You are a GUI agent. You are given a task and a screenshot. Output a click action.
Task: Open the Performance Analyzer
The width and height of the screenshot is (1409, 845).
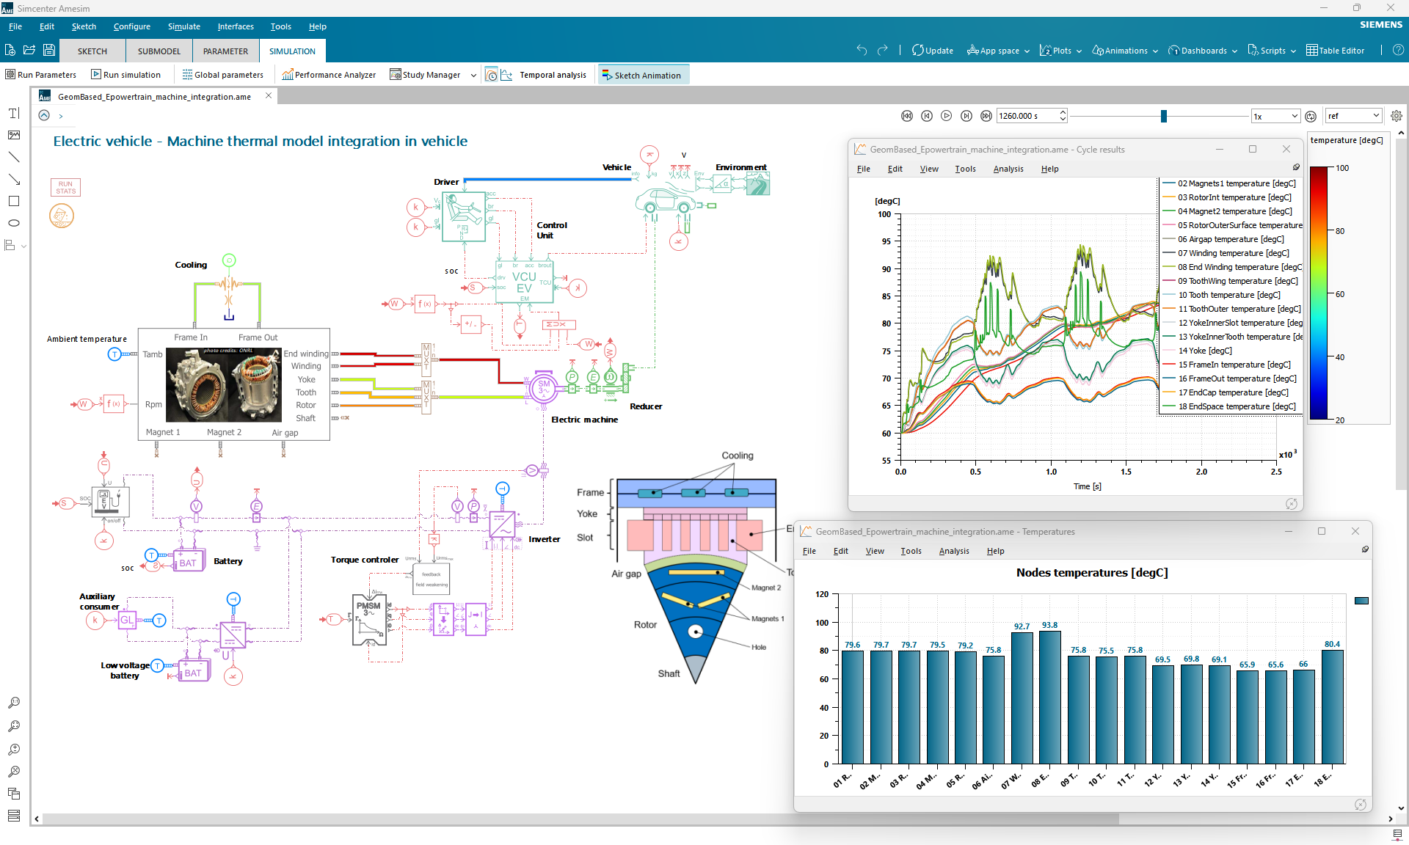[x=328, y=75]
